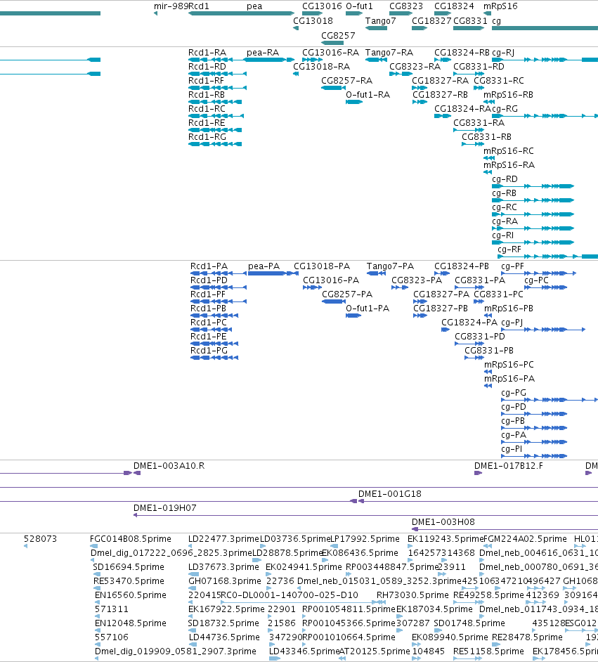Select the cg-RJ transcript
The image size is (598, 662).
tap(503, 53)
